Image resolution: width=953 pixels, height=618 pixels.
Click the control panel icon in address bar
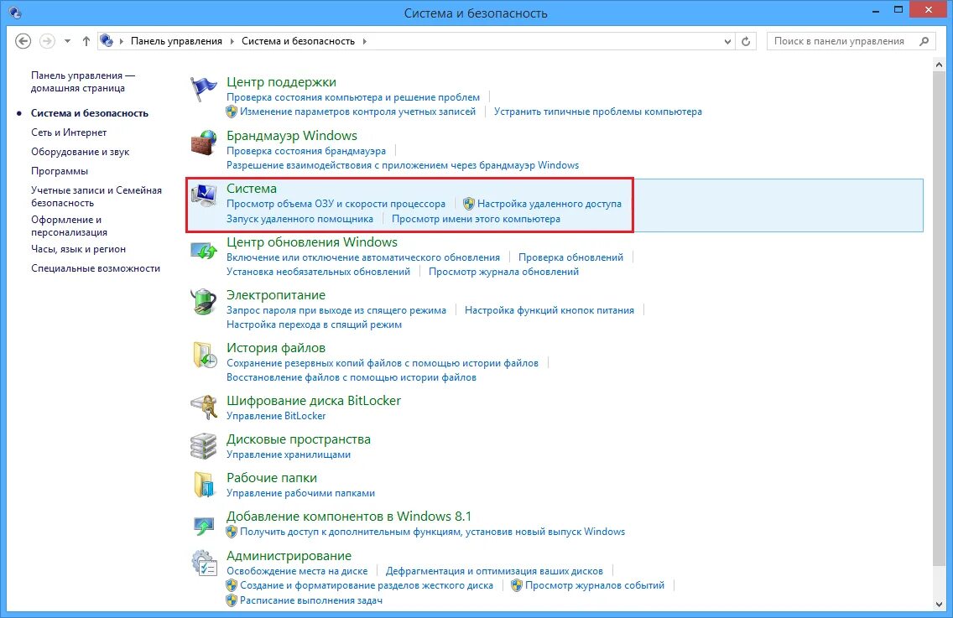pyautogui.click(x=107, y=41)
